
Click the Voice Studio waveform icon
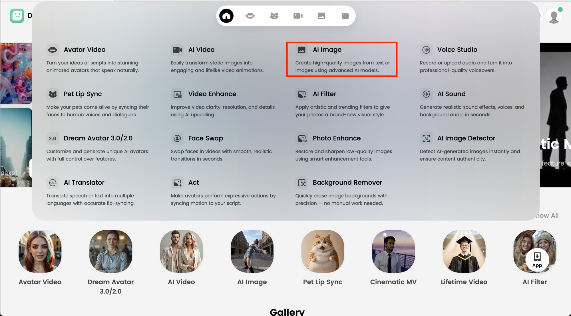click(x=426, y=50)
